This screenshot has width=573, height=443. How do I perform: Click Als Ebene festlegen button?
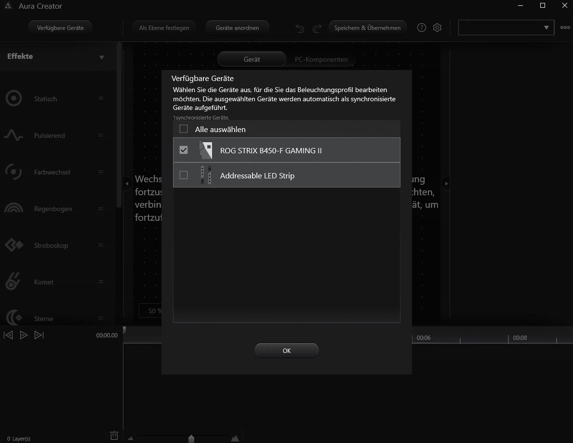(164, 28)
